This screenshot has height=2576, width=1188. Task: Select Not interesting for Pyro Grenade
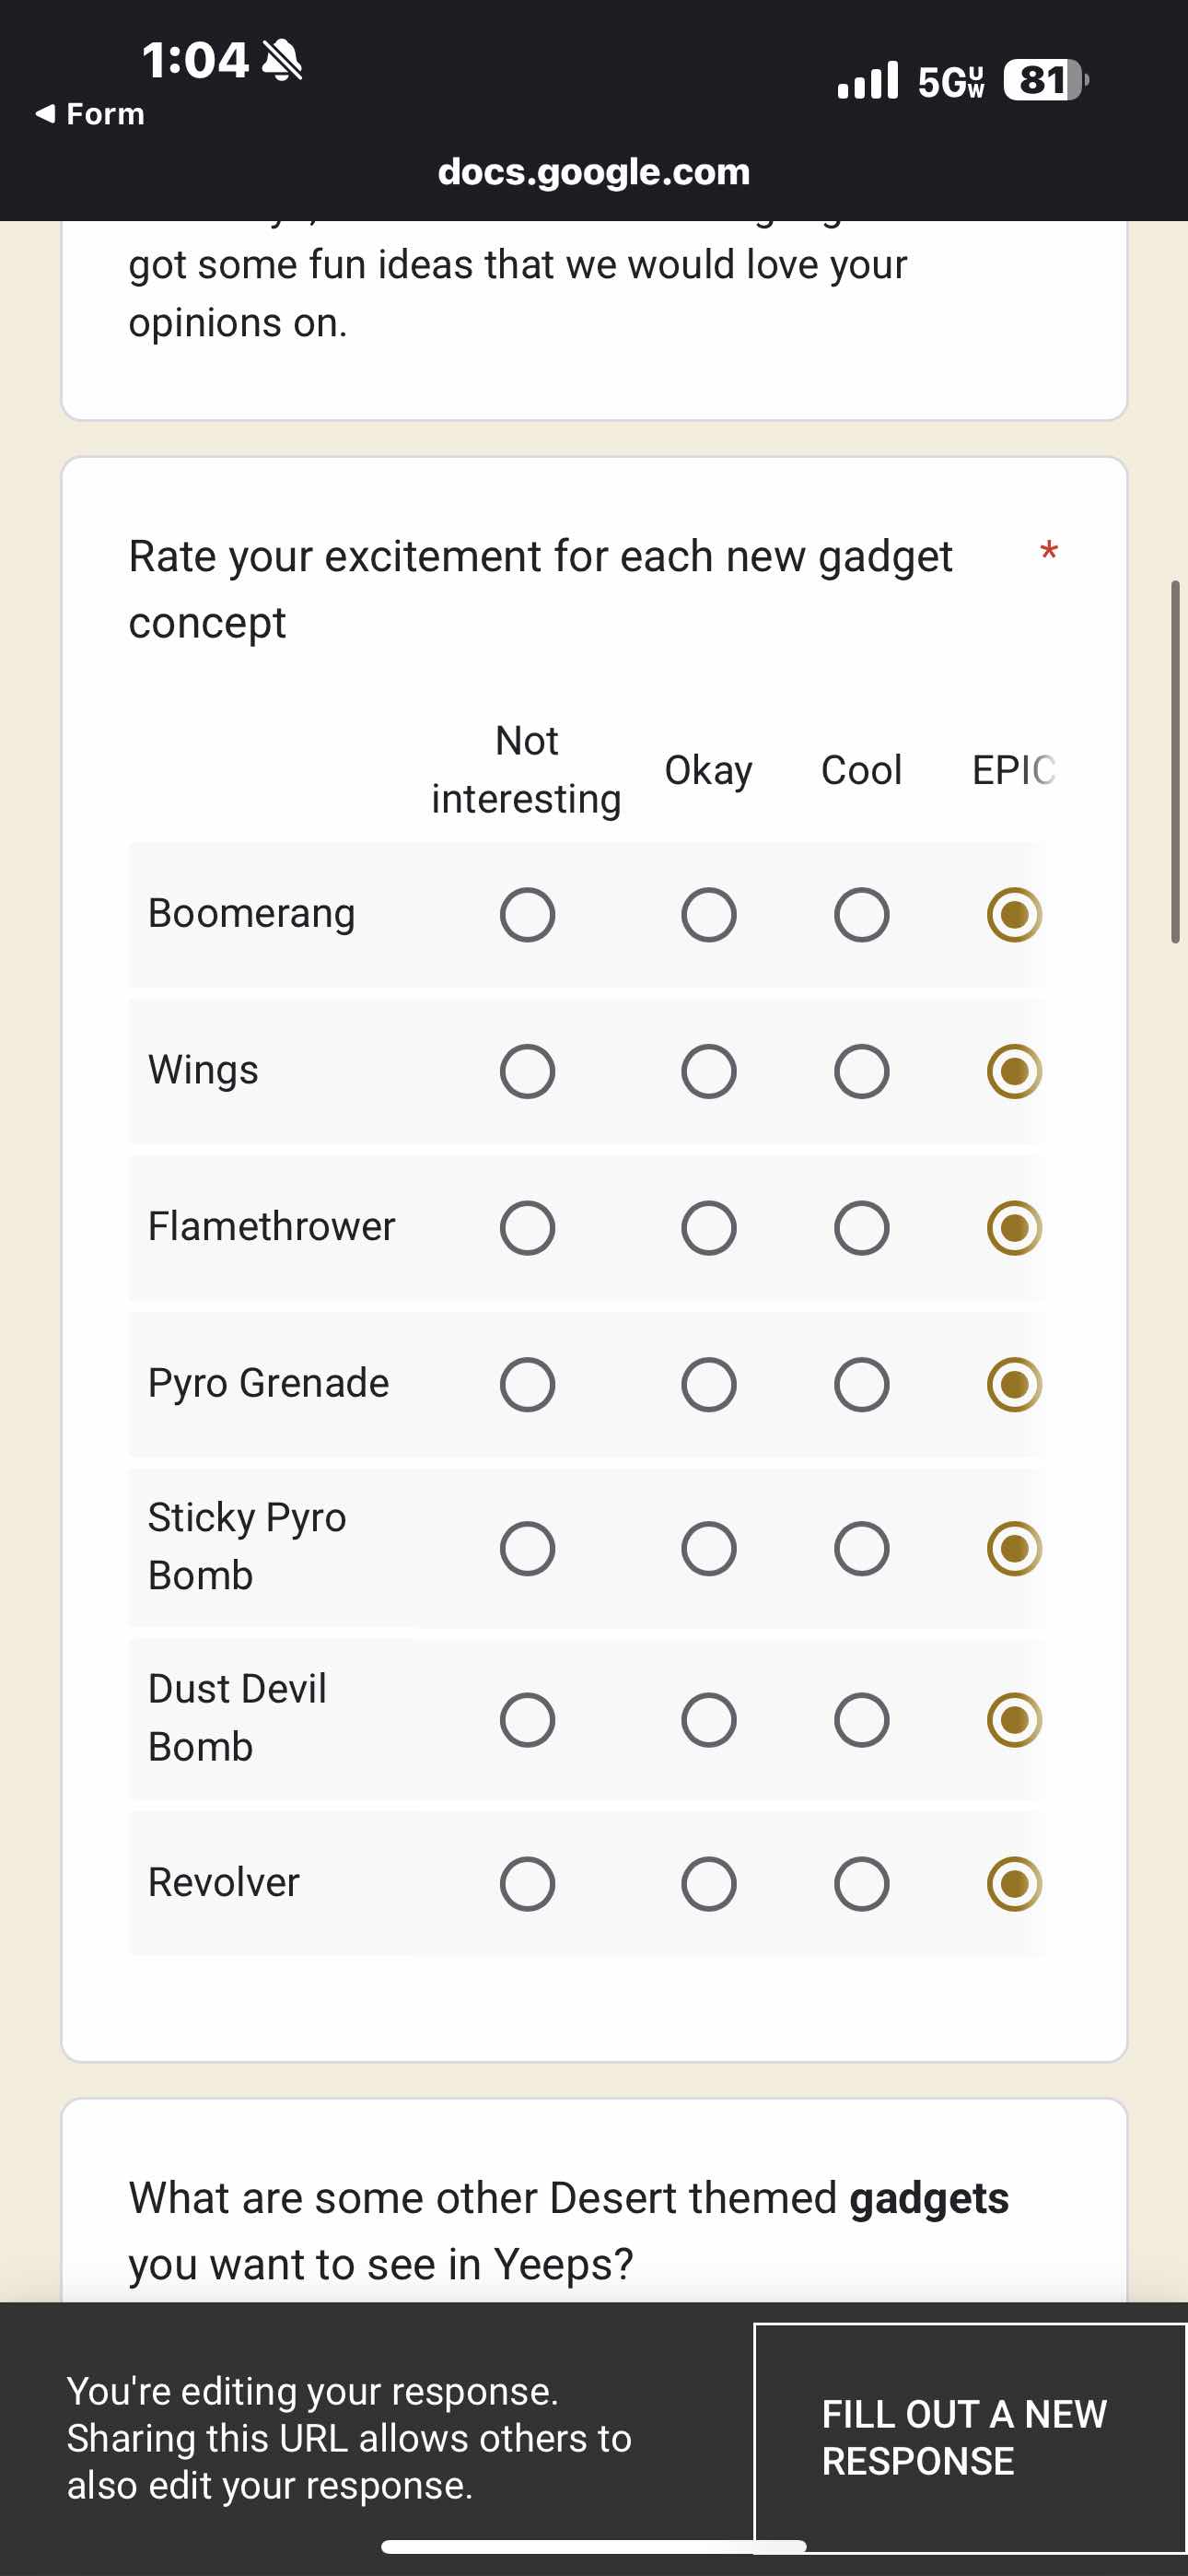pyautogui.click(x=527, y=1385)
